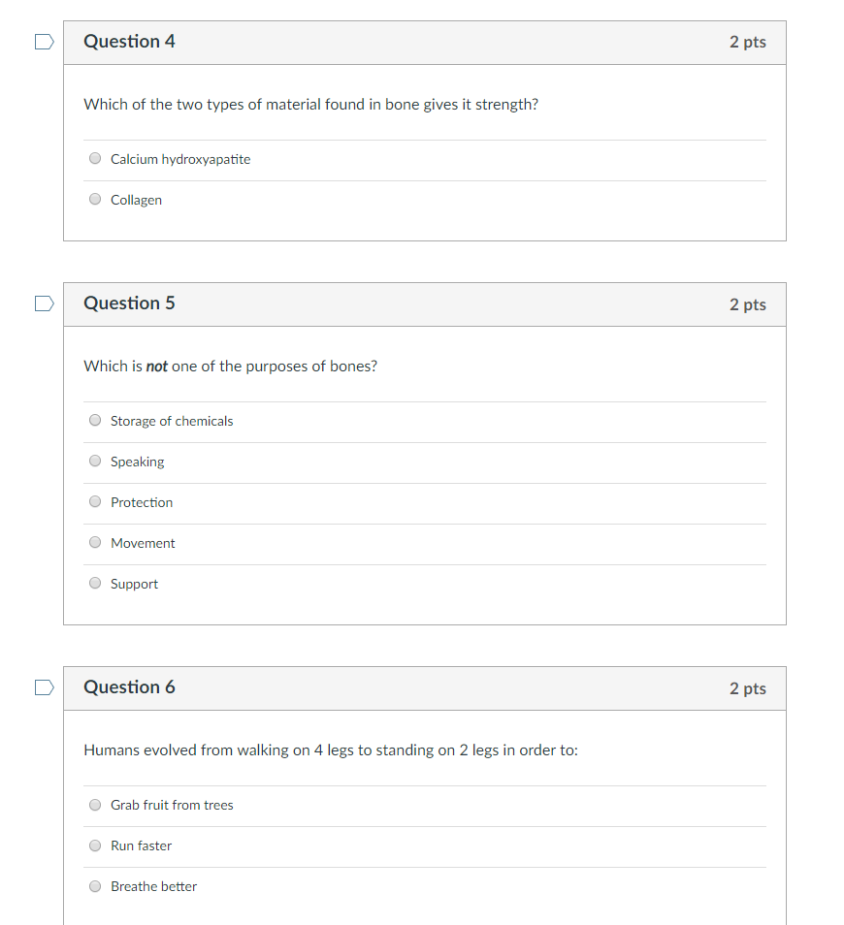Select the Support option
Screen dimensions: 844x925
click(95, 583)
